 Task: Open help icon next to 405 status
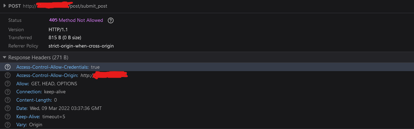[111, 20]
